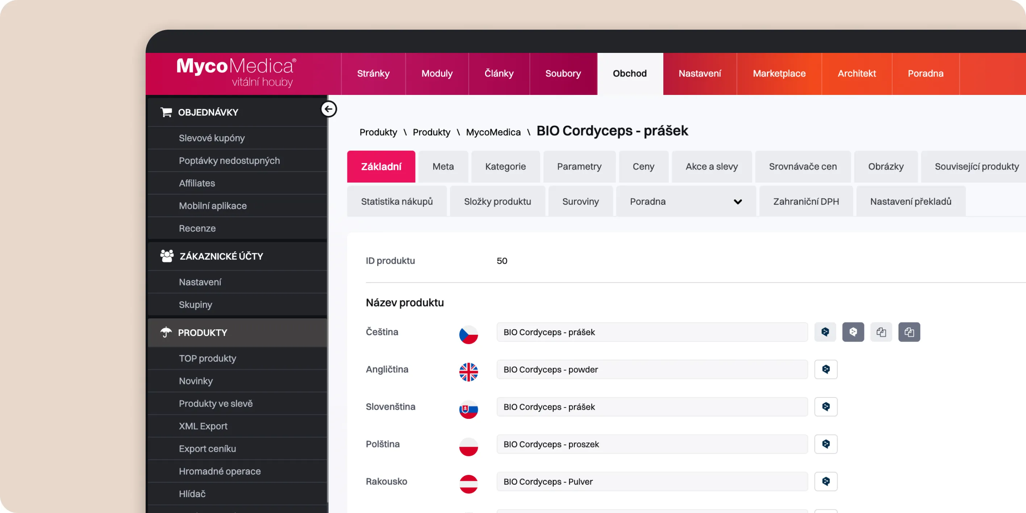Image resolution: width=1026 pixels, height=513 pixels.
Task: Open the Články top menu
Action: [x=499, y=74]
